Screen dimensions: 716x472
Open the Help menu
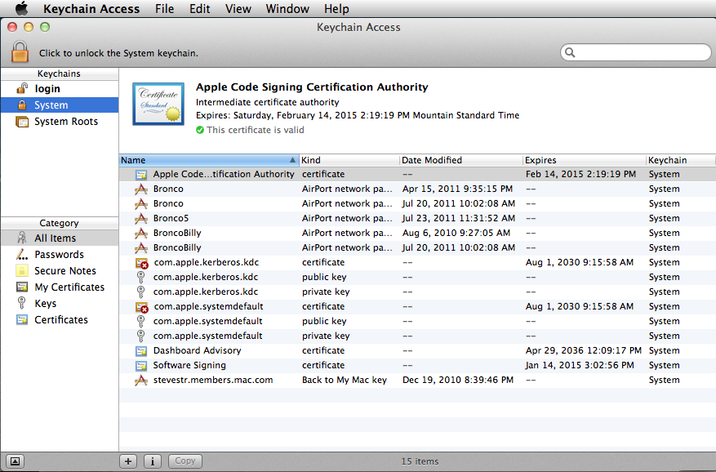[x=336, y=9]
